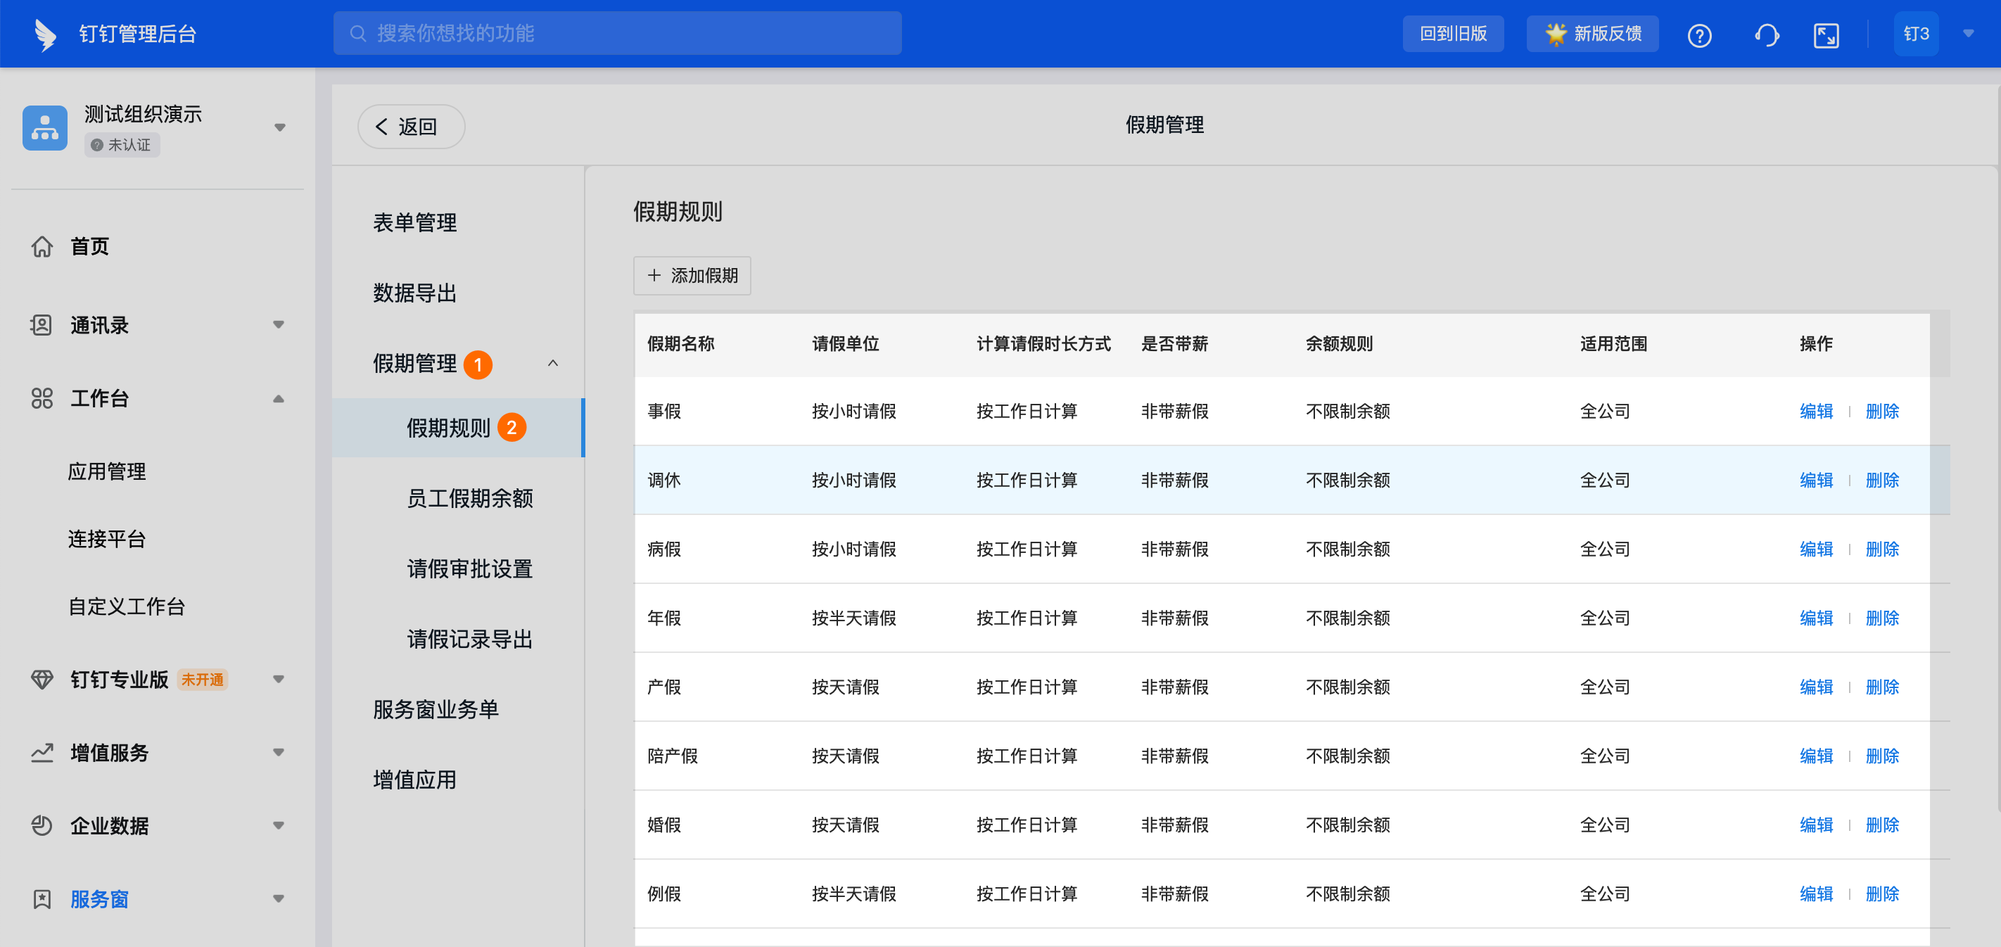Click the 首页 home icon

click(42, 246)
